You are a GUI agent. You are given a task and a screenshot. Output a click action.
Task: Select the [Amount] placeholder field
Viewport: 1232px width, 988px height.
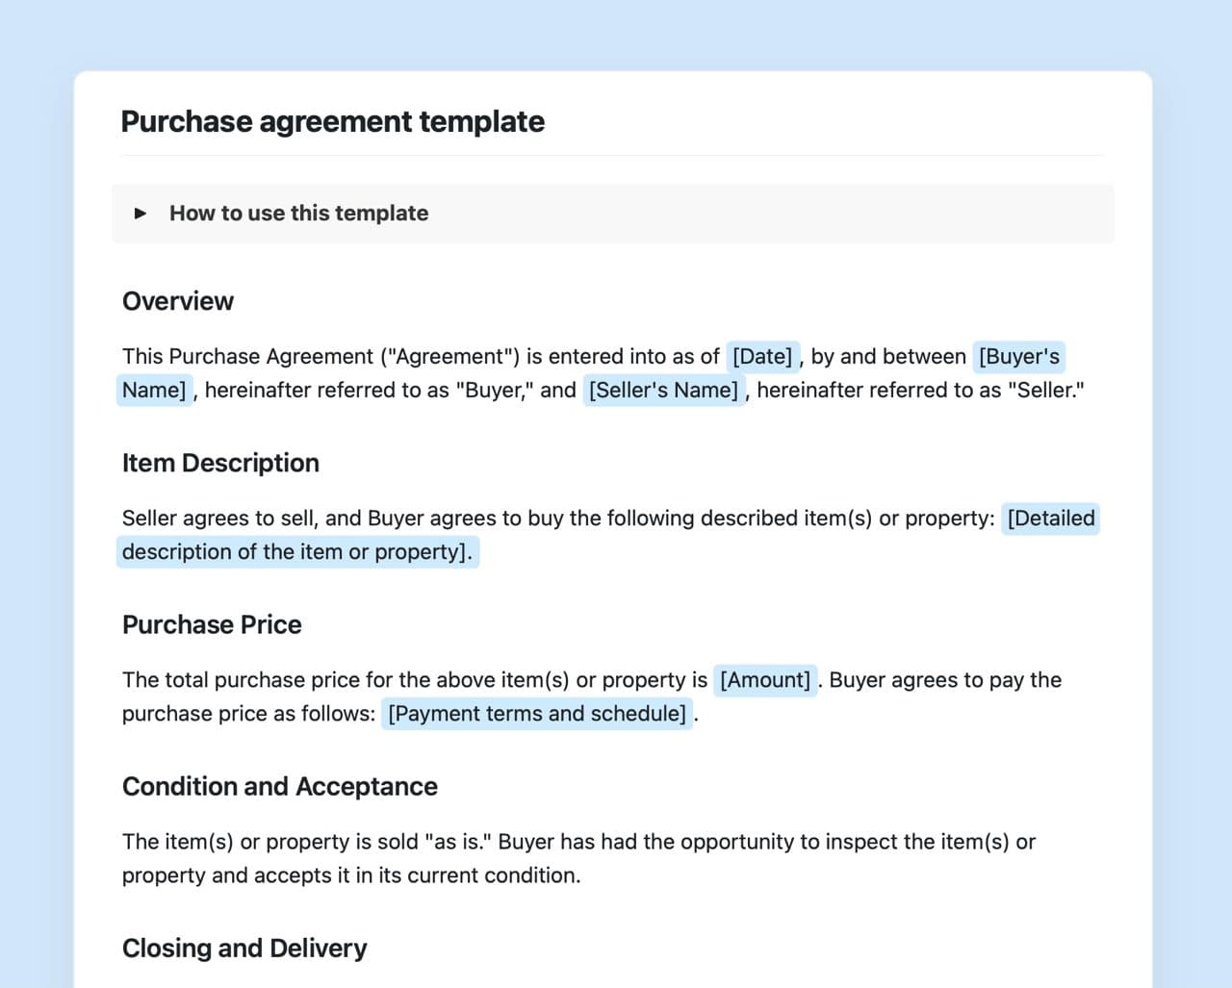765,680
